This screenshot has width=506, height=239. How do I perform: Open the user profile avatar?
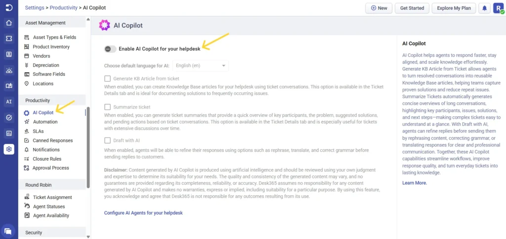pyautogui.click(x=498, y=8)
